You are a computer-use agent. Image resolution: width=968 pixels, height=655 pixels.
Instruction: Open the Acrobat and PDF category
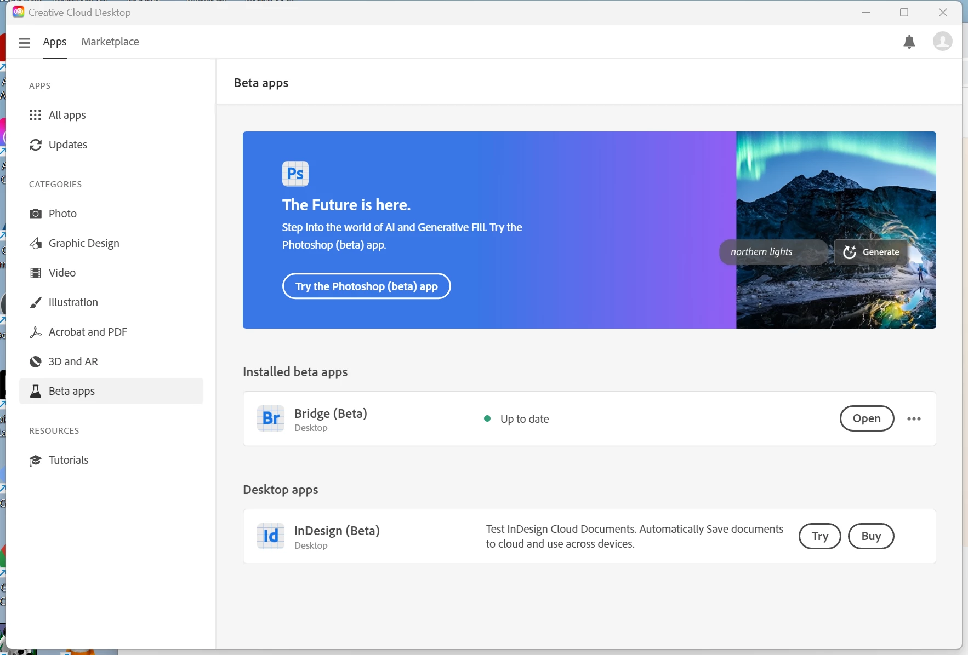111,332
